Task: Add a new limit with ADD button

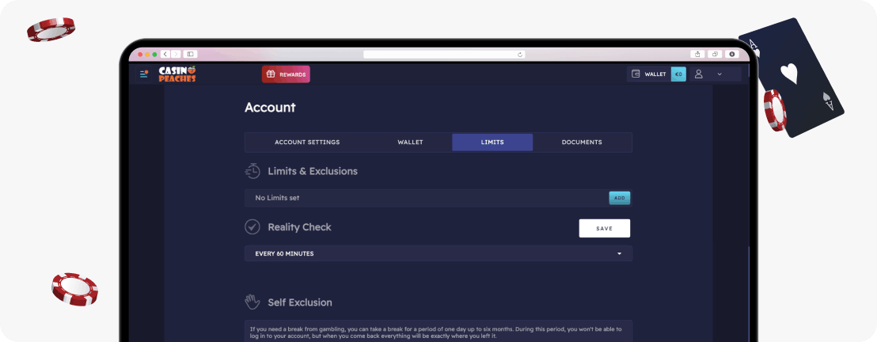Action: click(620, 198)
